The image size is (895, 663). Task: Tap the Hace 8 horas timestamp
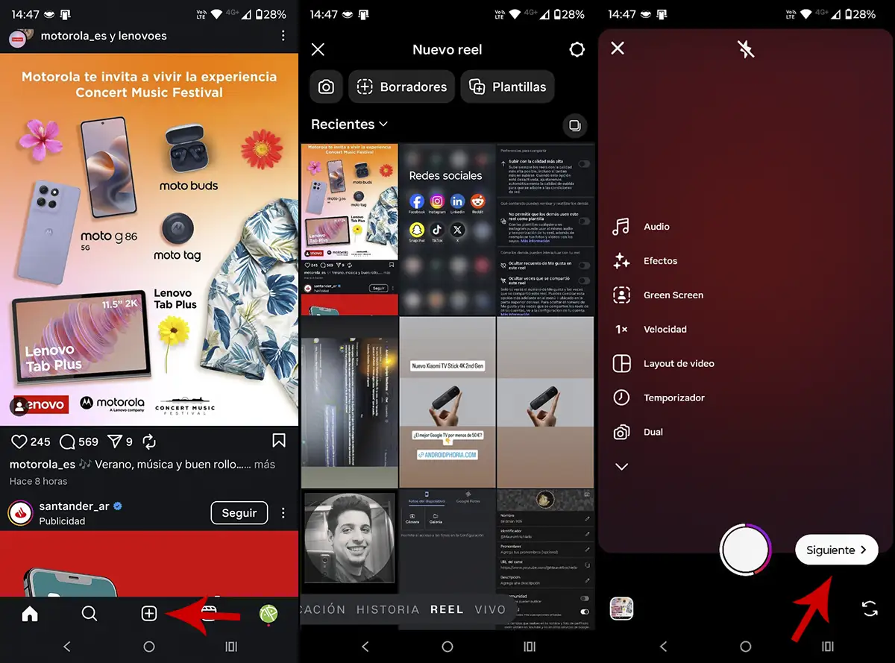[x=38, y=481]
